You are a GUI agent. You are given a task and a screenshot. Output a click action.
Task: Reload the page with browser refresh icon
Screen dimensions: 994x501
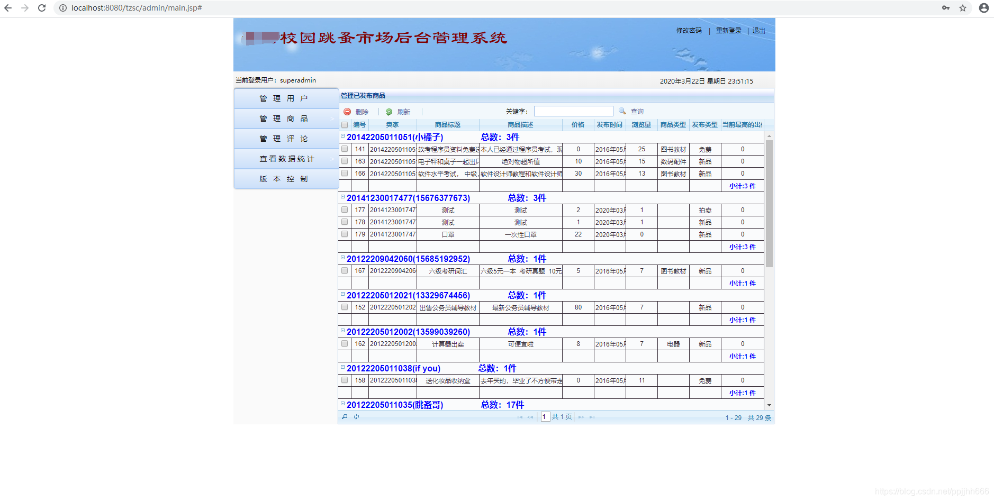click(42, 8)
